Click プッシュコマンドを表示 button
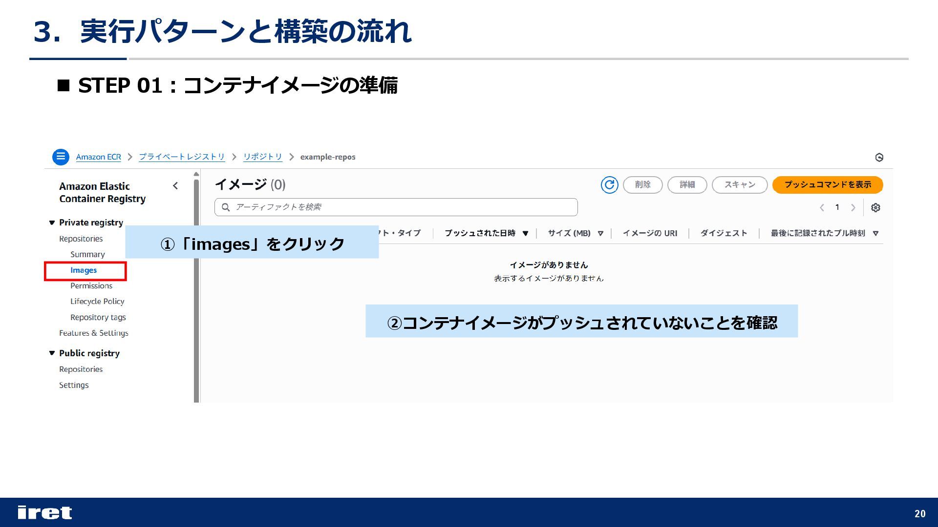938x527 pixels. click(828, 184)
